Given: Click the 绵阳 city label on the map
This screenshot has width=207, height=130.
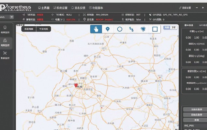Looking at the screenshot, I should pyautogui.click(x=104, y=48).
